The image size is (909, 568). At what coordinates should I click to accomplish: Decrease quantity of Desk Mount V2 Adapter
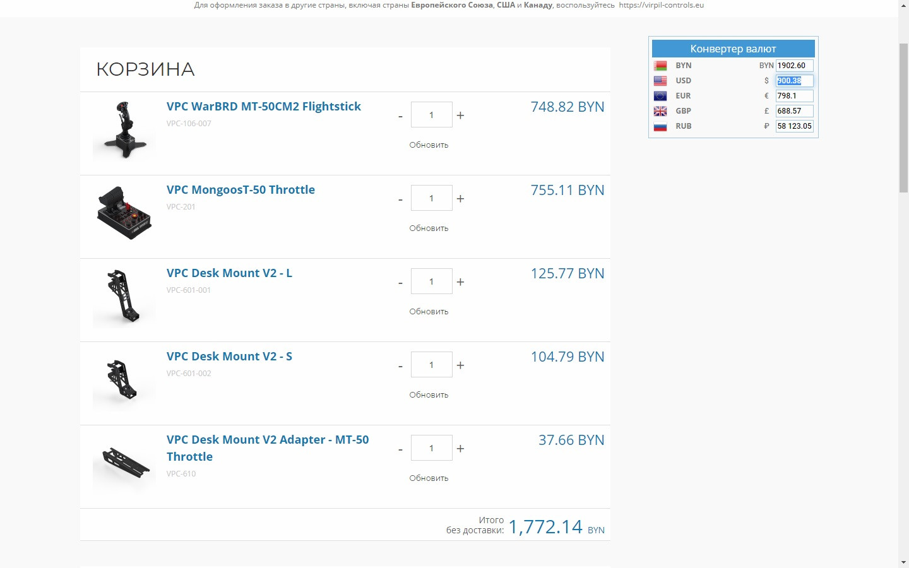(x=400, y=449)
